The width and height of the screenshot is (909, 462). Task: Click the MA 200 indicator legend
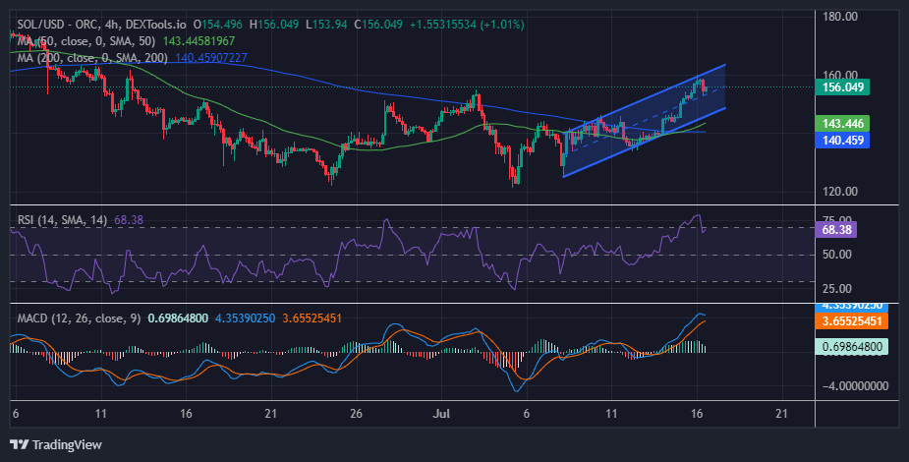pos(92,58)
